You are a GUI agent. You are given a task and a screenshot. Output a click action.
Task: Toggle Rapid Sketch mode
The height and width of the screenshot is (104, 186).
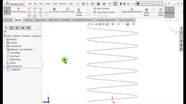click(x=161, y=12)
